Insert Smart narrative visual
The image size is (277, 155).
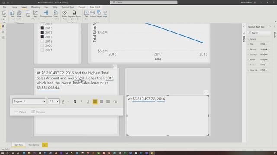coord(55,15)
